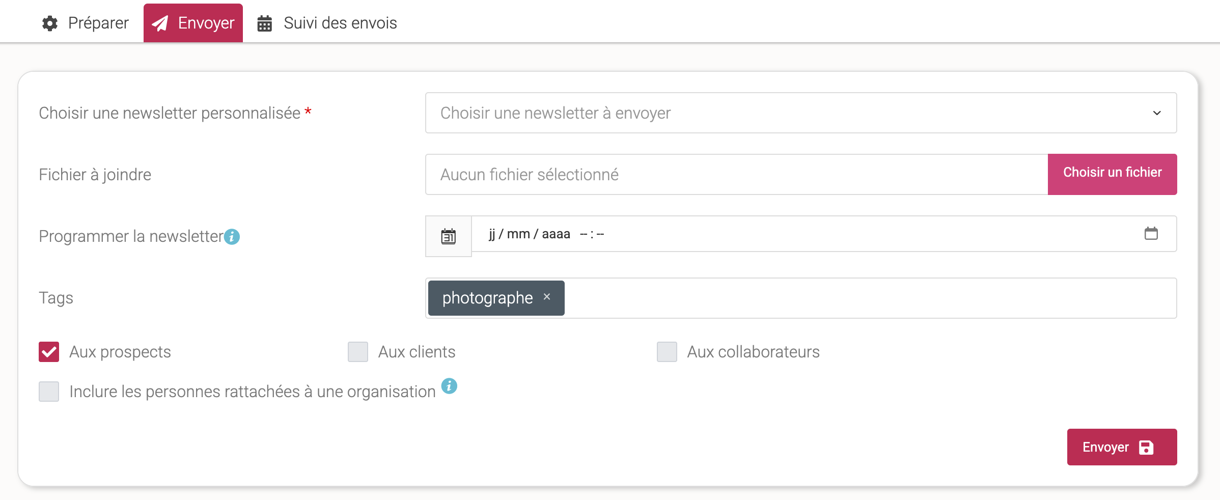Remove the photographe tag with its x

547,297
